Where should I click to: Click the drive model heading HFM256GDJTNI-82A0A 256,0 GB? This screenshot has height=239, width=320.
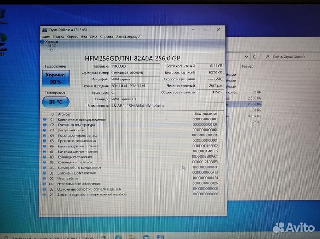coord(132,59)
